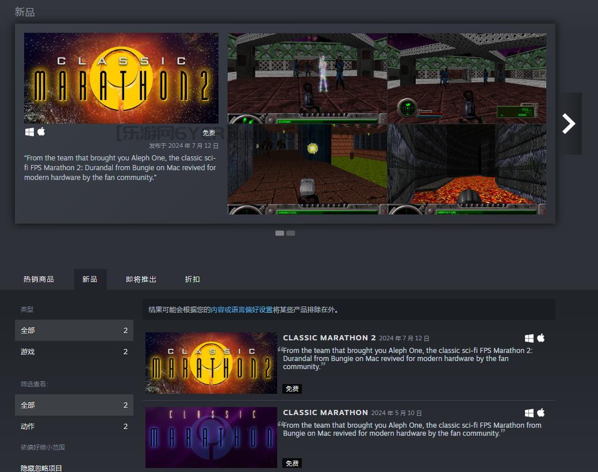Viewport: 598px width, 472px height.
Task: Select the Windows icon in the Classic Marathon 2 row
Action: point(529,338)
